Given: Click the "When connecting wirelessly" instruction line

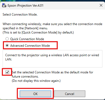Looking at the screenshot, I should pyautogui.click(x=52, y=24).
